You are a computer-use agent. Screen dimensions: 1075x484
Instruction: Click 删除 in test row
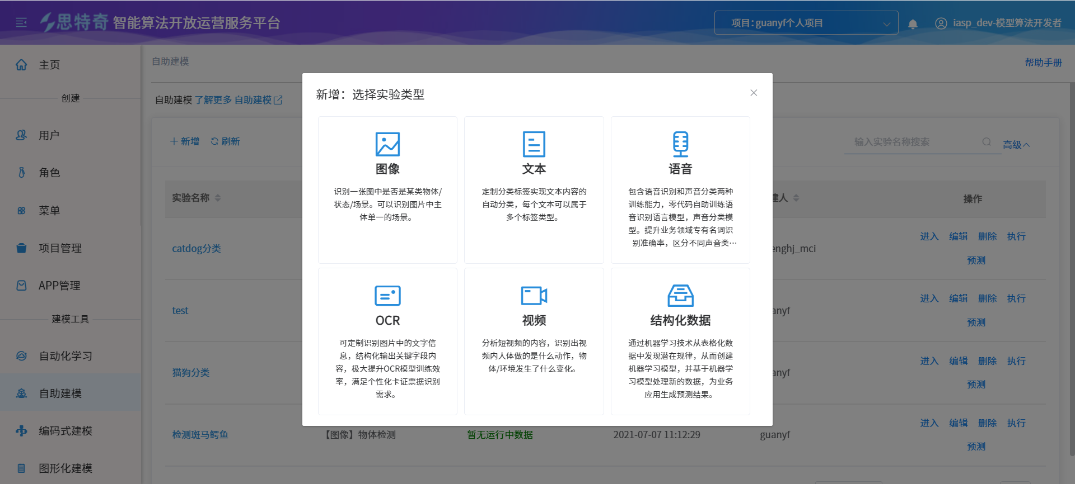tap(988, 298)
